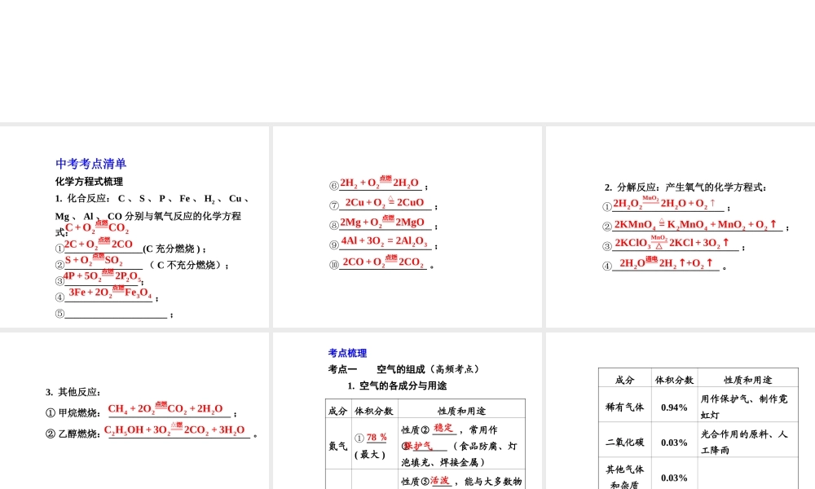Click equation 2H2O2 → 2H2O + O2↑

[665, 203]
